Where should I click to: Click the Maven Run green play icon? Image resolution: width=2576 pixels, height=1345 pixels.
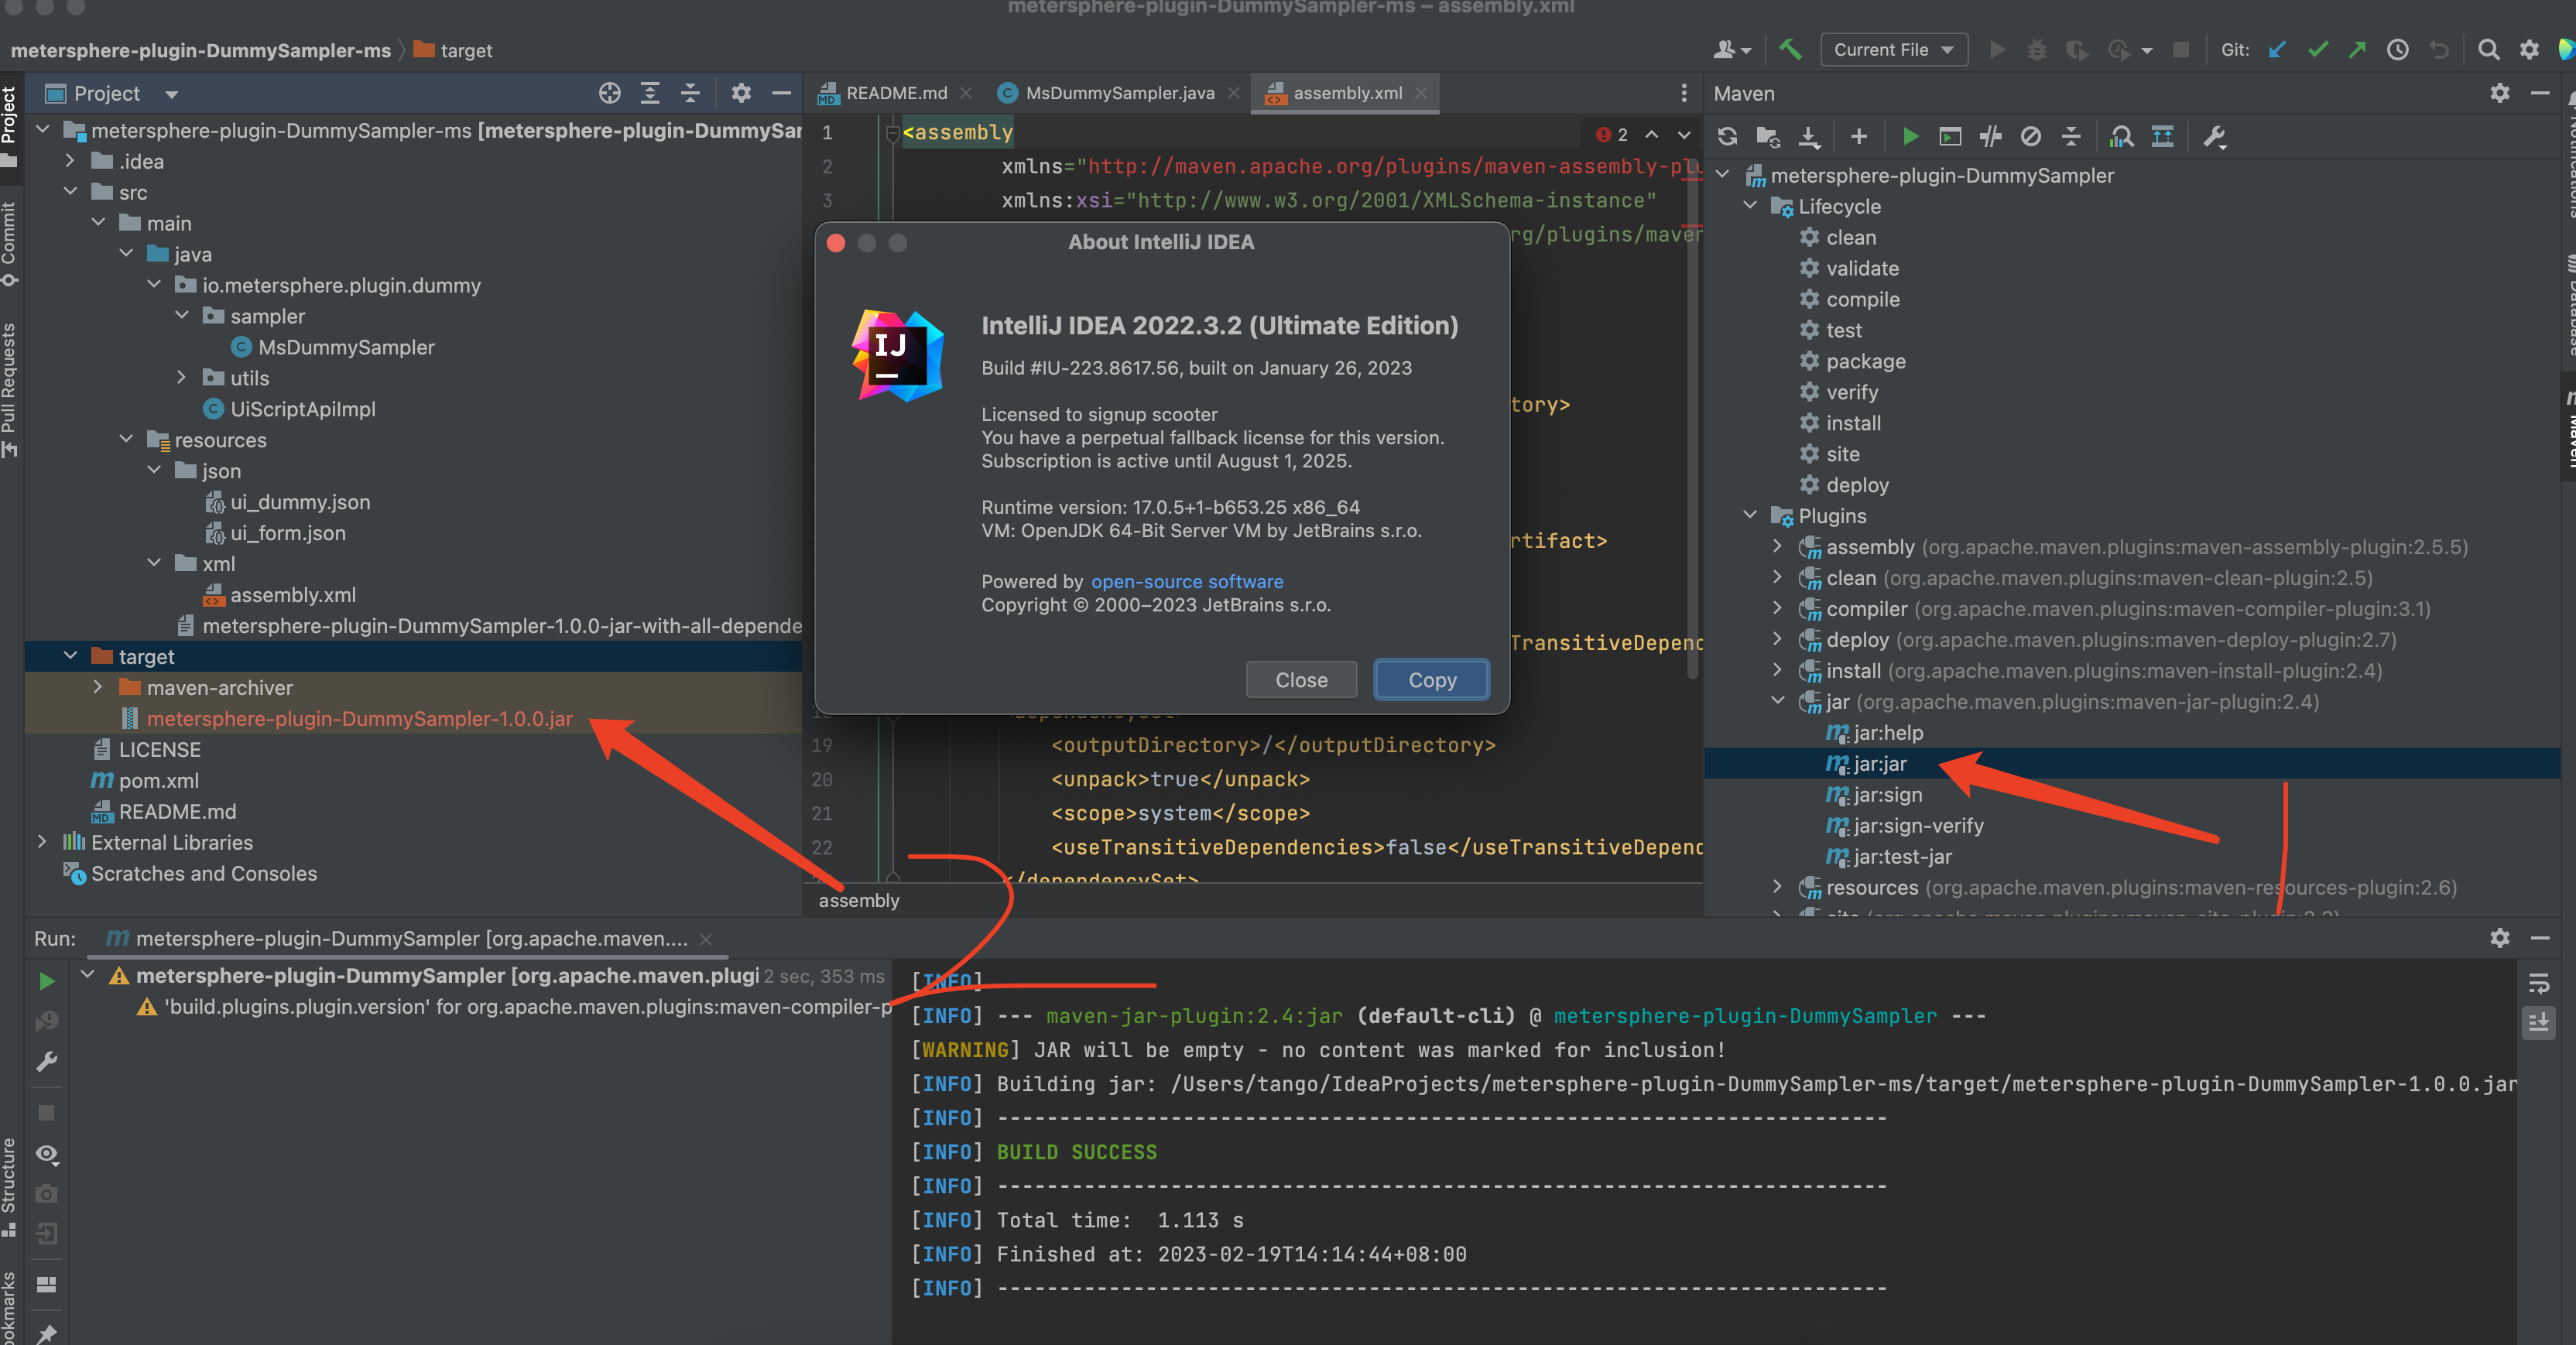click(1910, 137)
